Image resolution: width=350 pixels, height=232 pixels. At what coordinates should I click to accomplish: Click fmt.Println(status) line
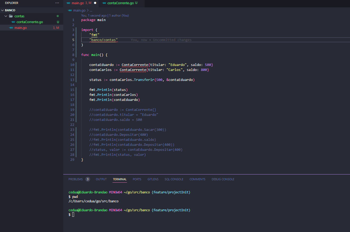[x=109, y=90]
